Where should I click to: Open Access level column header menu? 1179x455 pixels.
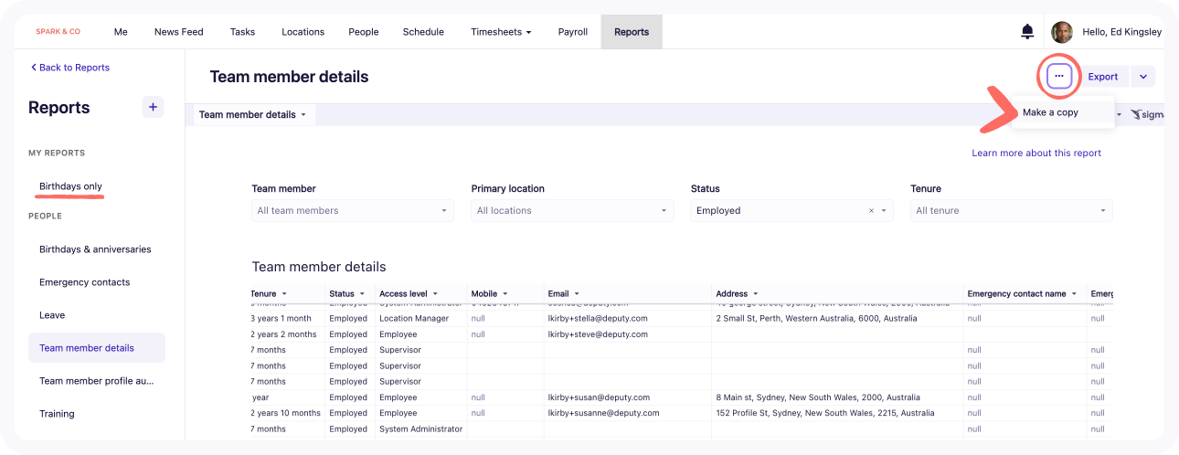pos(435,294)
